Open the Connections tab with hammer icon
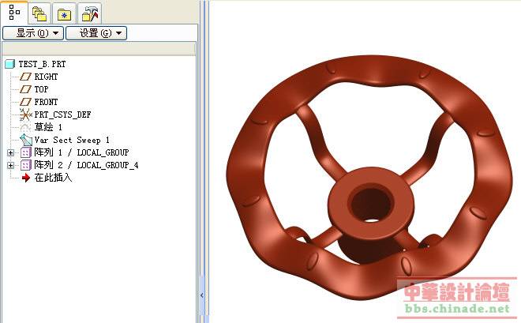 pos(90,13)
